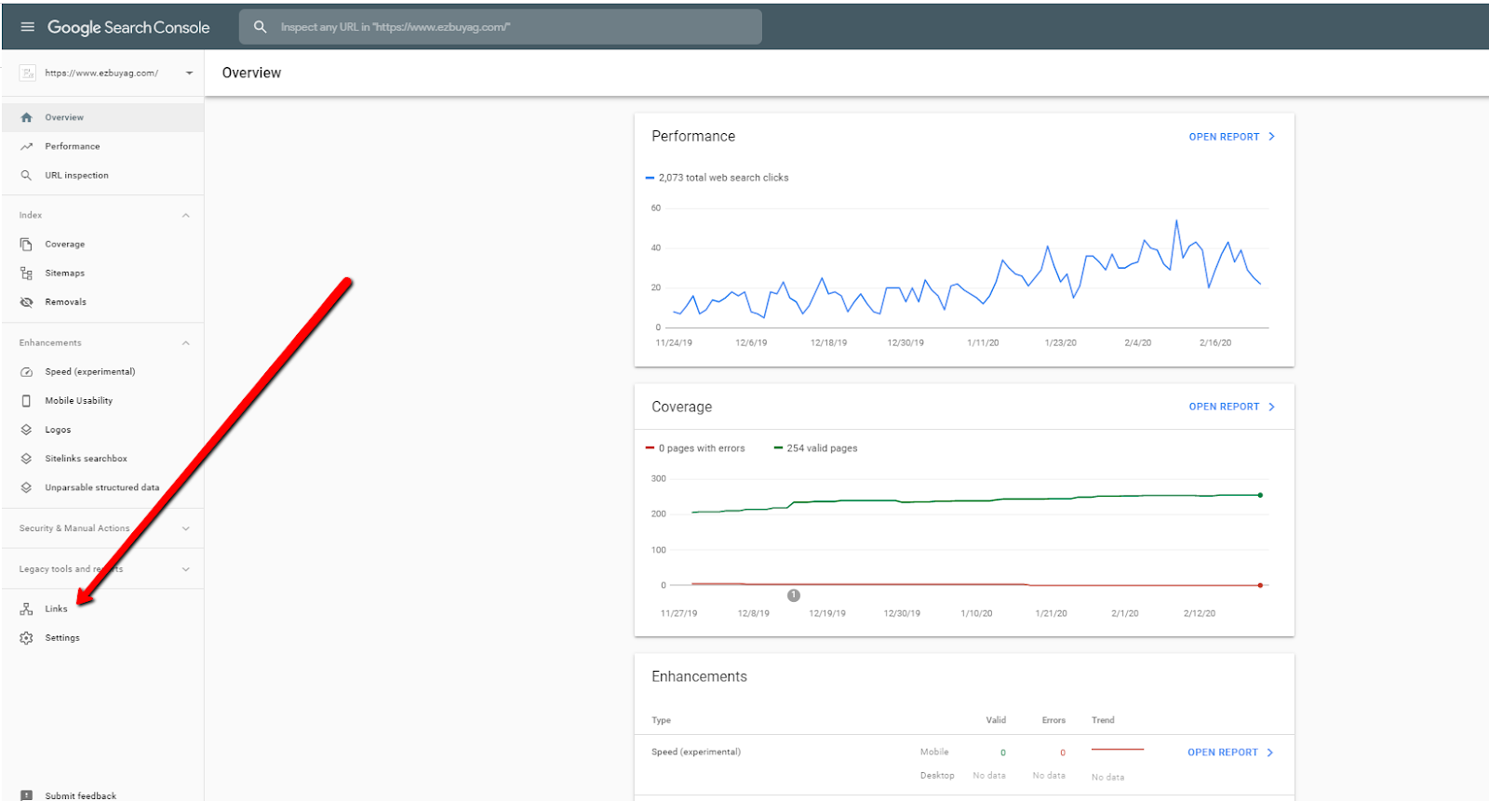Click the Links network icon

[26, 608]
